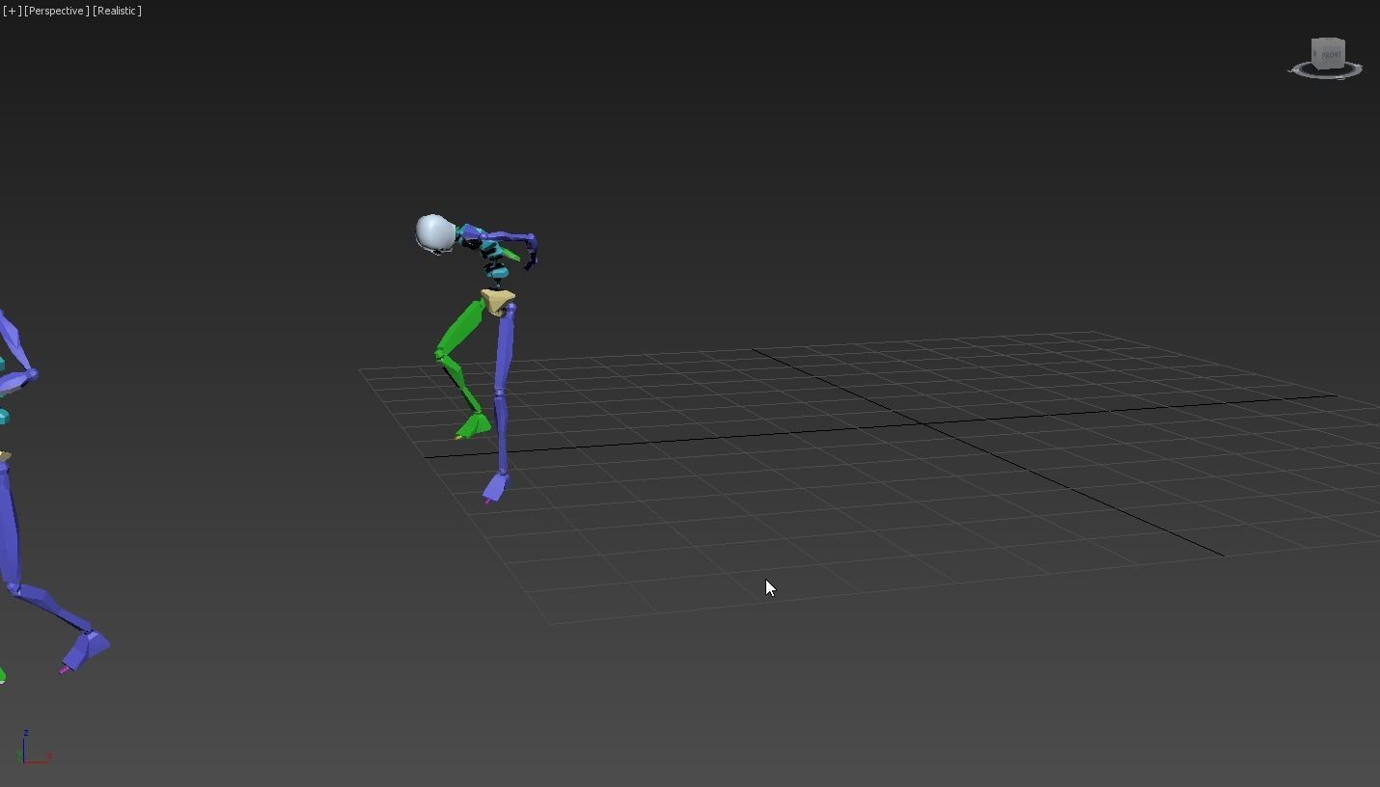Click the world axis tripod icon
The image size is (1380, 787).
click(32, 748)
